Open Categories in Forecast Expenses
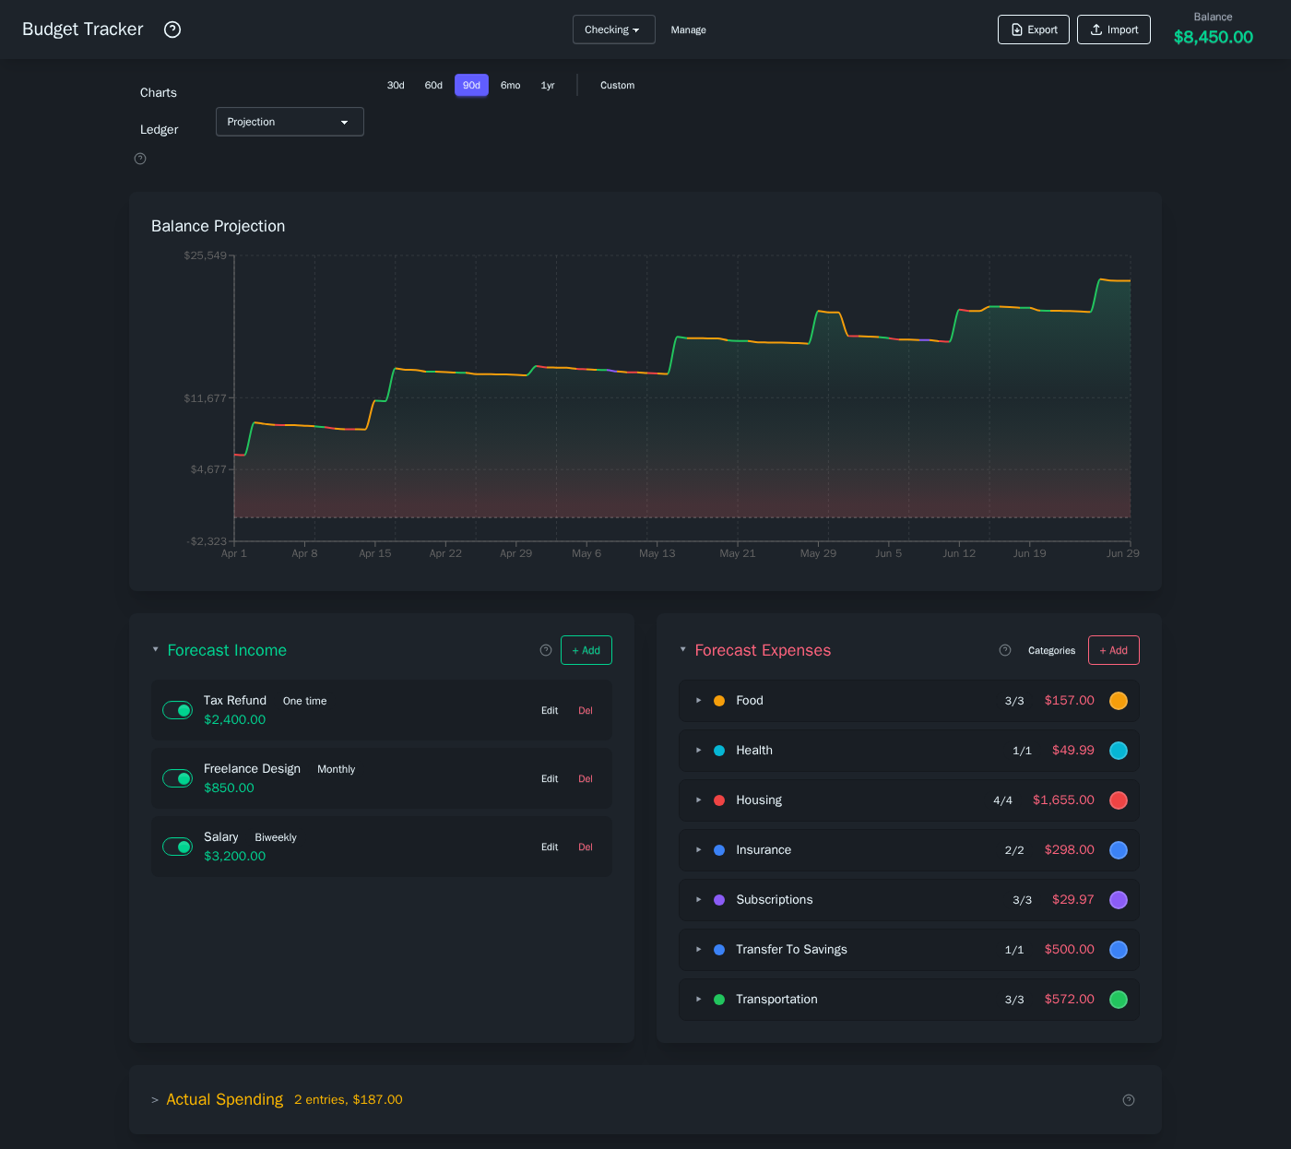The image size is (1291, 1149). [x=1051, y=650]
